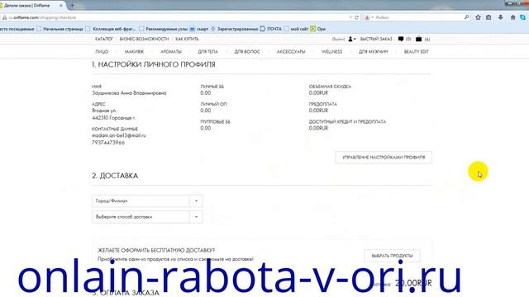
Task: Open the address bar history dropdown arrow
Action: (350, 17)
